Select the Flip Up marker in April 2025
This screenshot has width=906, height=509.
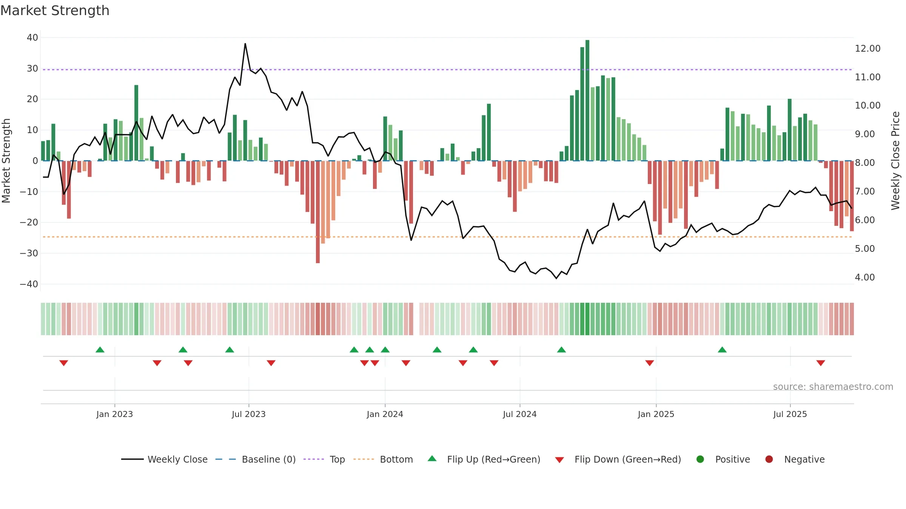click(x=722, y=350)
